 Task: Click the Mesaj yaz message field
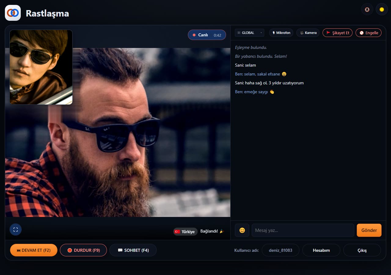point(303,230)
